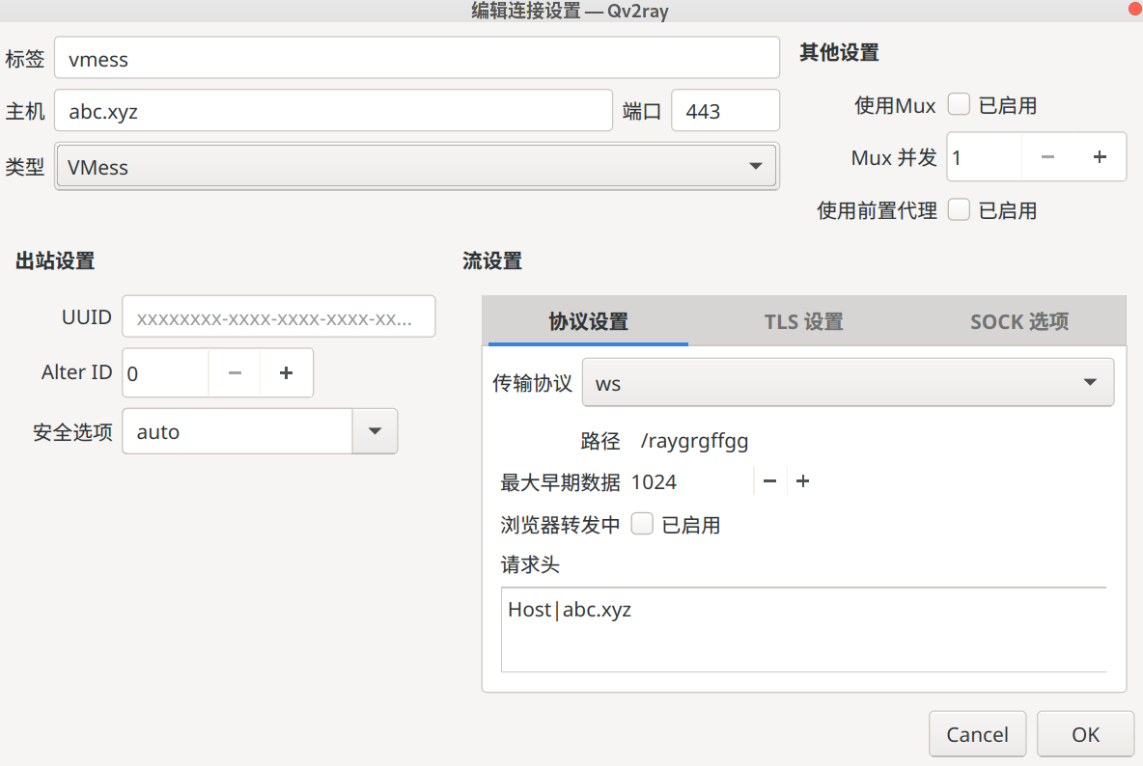
Task: Enable the 使用前置代理 checkbox
Action: [x=958, y=209]
